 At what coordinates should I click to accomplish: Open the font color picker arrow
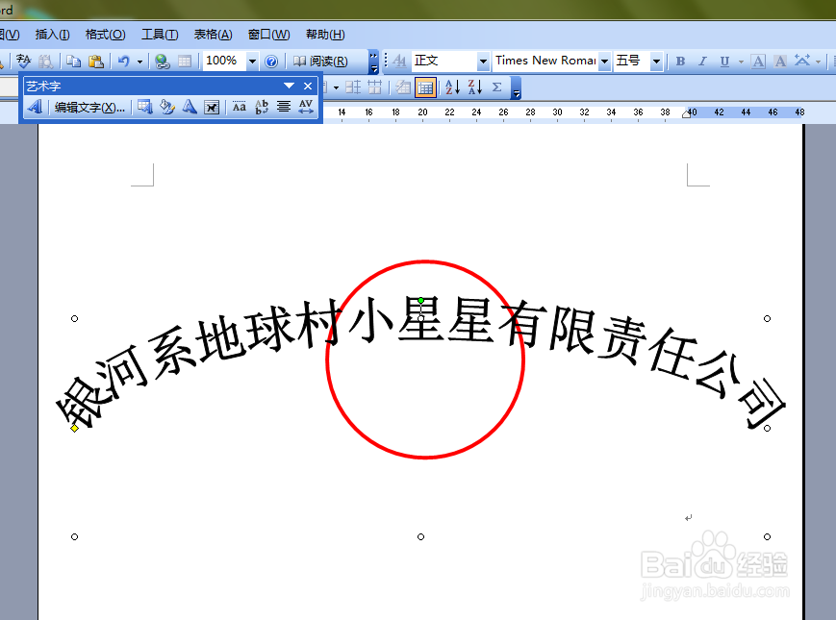(817, 61)
